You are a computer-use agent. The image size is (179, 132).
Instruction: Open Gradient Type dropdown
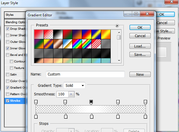[x=74, y=85]
